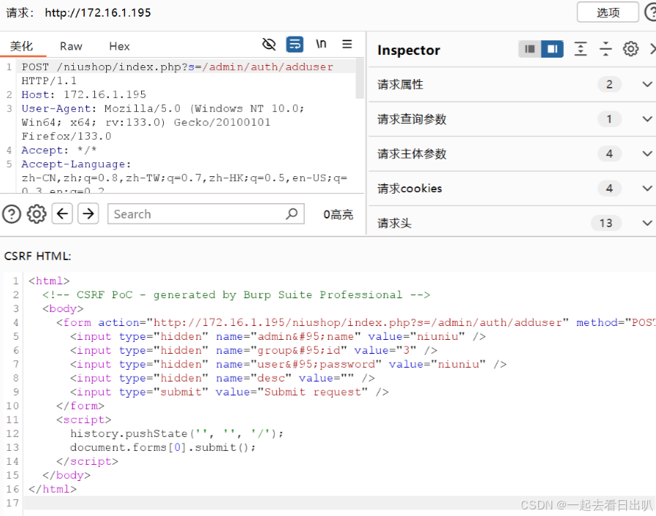Image resolution: width=656 pixels, height=516 pixels.
Task: Collapse all Inspector sections icon
Action: click(606, 50)
